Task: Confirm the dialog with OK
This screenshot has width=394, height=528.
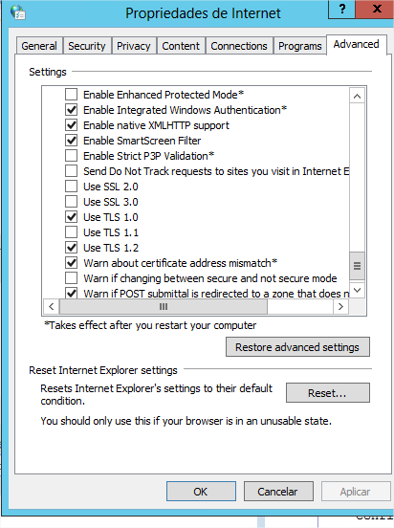Action: tap(201, 492)
